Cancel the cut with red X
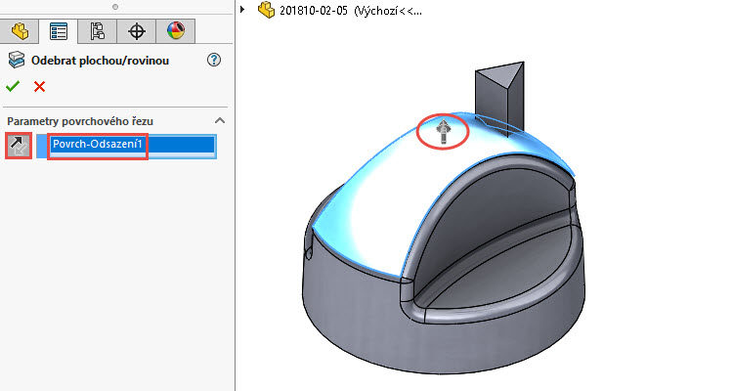 [40, 87]
